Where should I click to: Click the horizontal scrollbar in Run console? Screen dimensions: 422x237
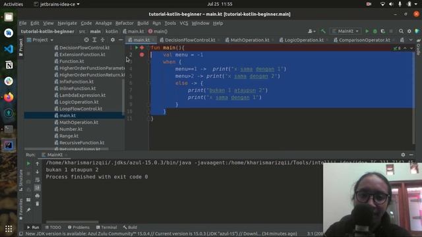click(x=72, y=222)
